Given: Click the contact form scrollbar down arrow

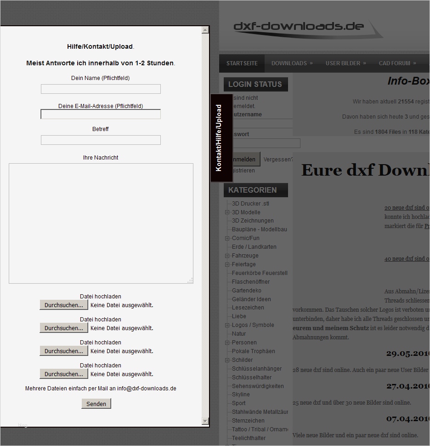Looking at the screenshot, I should pyautogui.click(x=205, y=421).
